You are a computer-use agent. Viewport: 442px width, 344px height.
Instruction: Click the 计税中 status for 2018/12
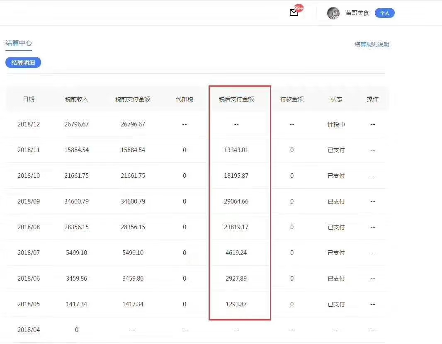(336, 124)
